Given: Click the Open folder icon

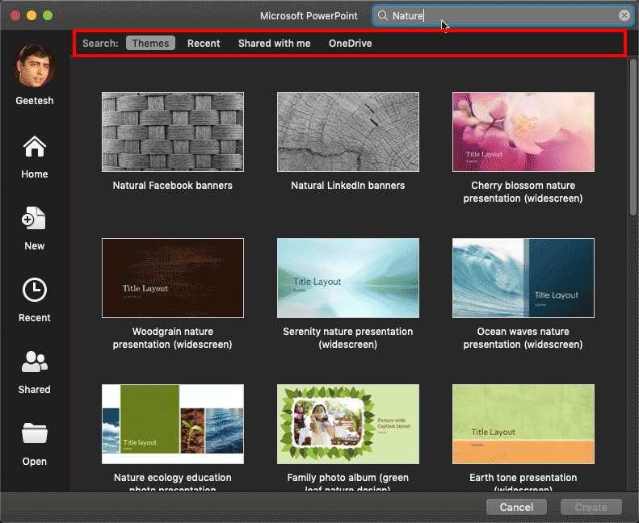Looking at the screenshot, I should 34,434.
